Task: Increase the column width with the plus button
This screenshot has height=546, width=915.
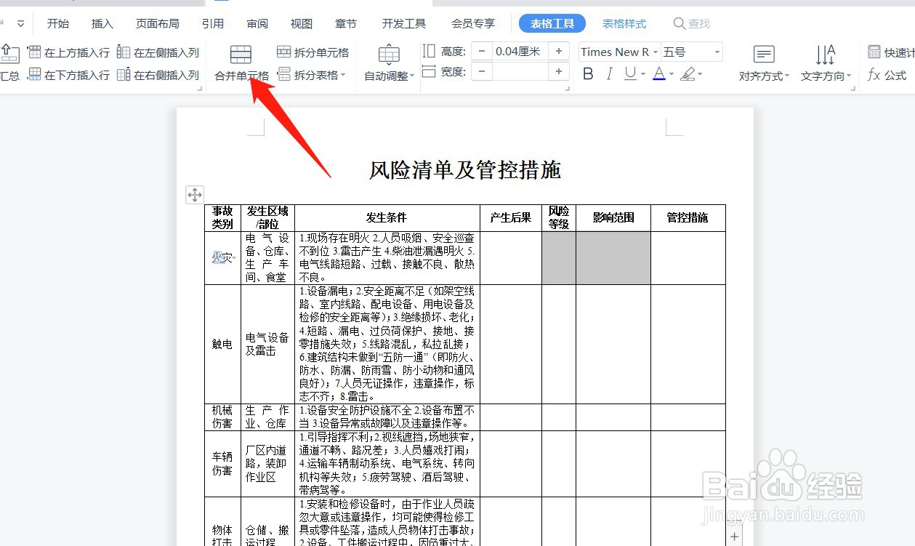Action: pyautogui.click(x=558, y=72)
